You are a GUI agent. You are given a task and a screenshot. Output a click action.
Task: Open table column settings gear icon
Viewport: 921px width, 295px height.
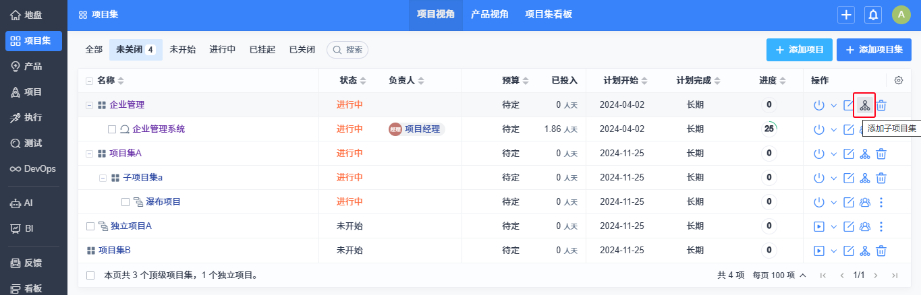(899, 81)
